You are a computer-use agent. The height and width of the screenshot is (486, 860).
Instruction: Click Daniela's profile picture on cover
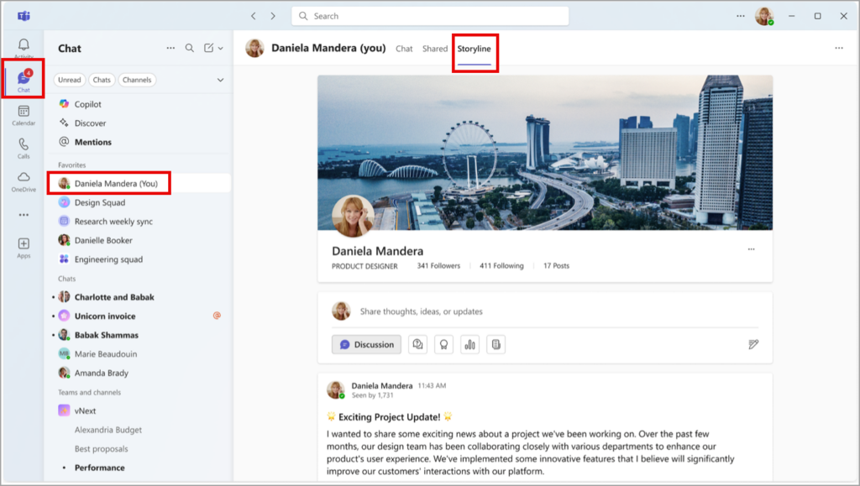click(354, 216)
